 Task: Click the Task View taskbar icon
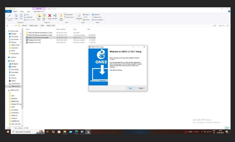point(47,132)
